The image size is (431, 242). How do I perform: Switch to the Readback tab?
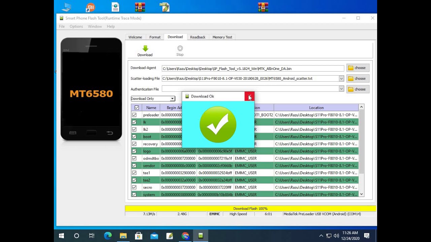tap(198, 37)
